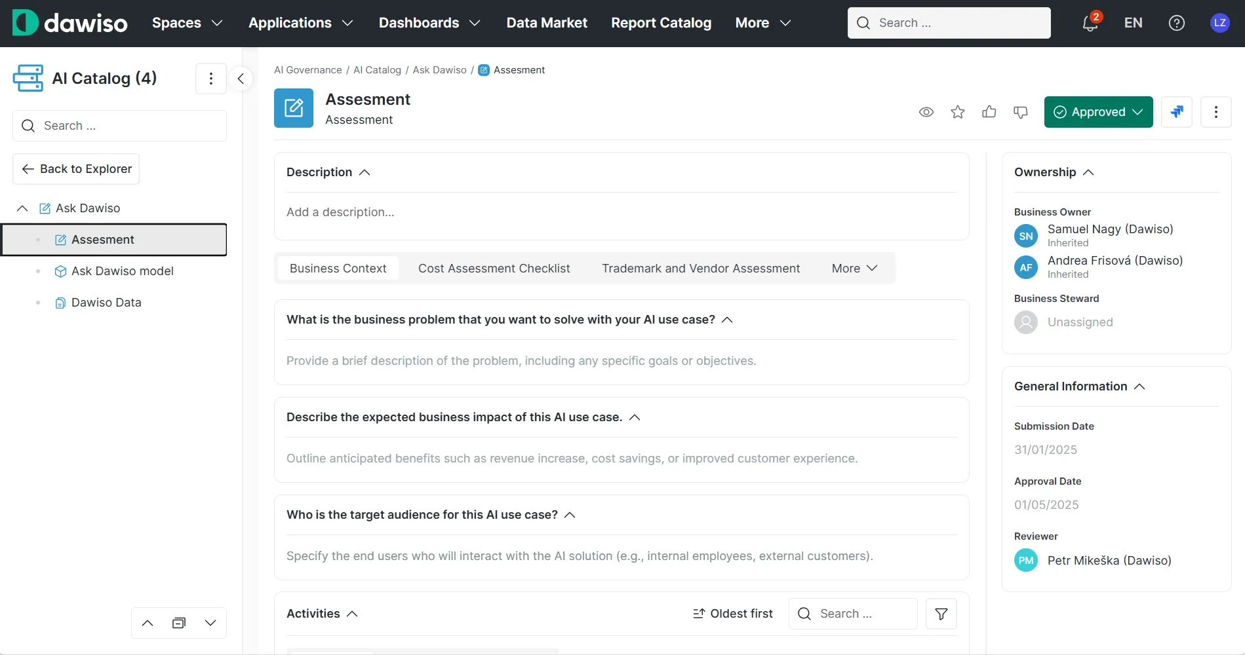Collapse expected business impact section
This screenshot has width=1245, height=655.
(x=635, y=417)
